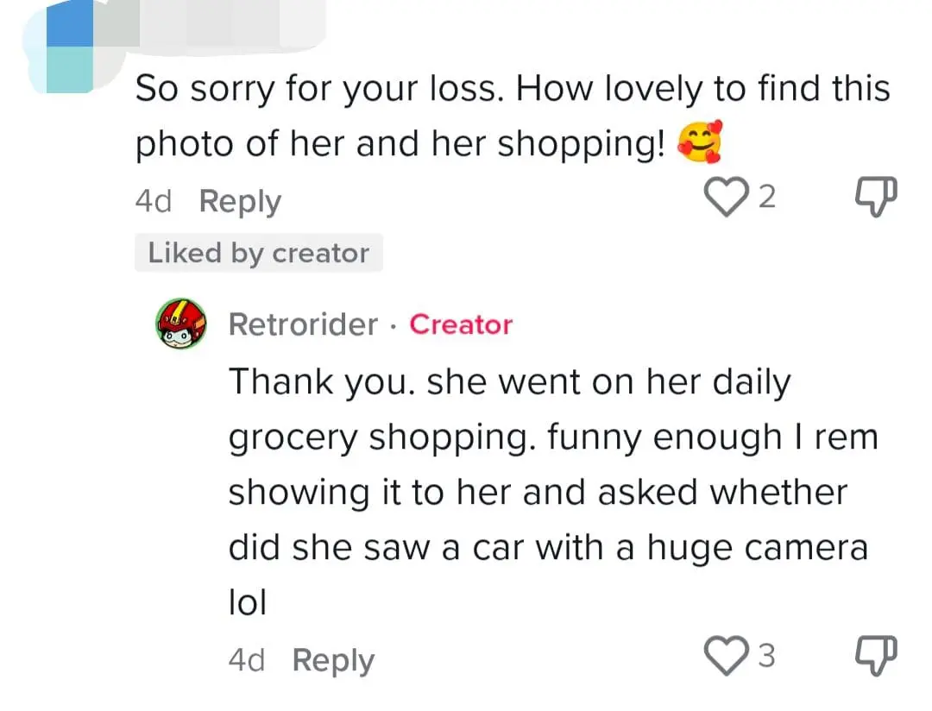Screen dimensions: 932x711
Task: Click the 4d timestamp on the first comment
Action: pyautogui.click(x=154, y=201)
